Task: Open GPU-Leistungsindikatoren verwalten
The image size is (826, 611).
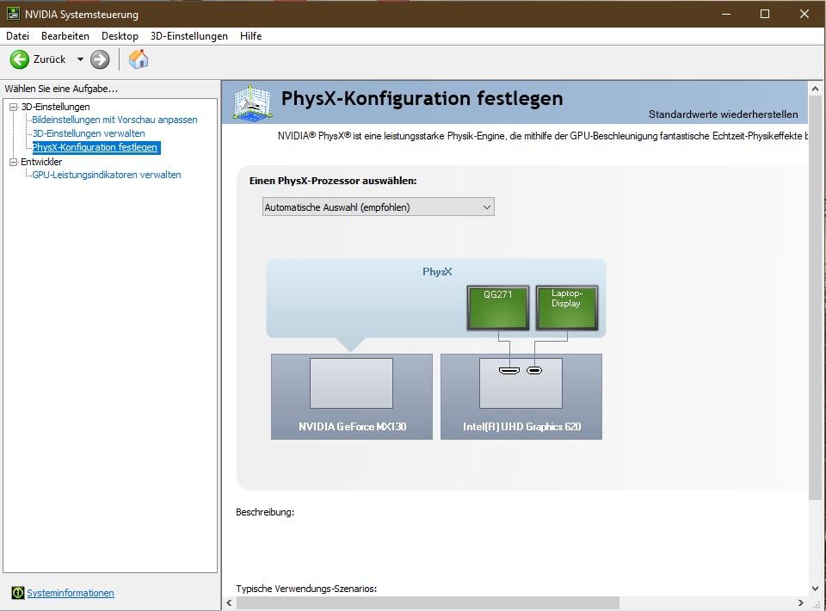Action: click(107, 175)
